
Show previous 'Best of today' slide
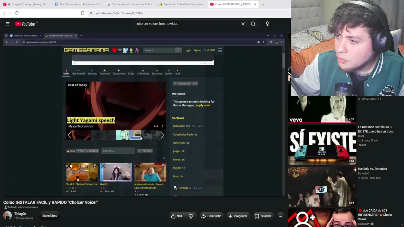tap(70, 135)
